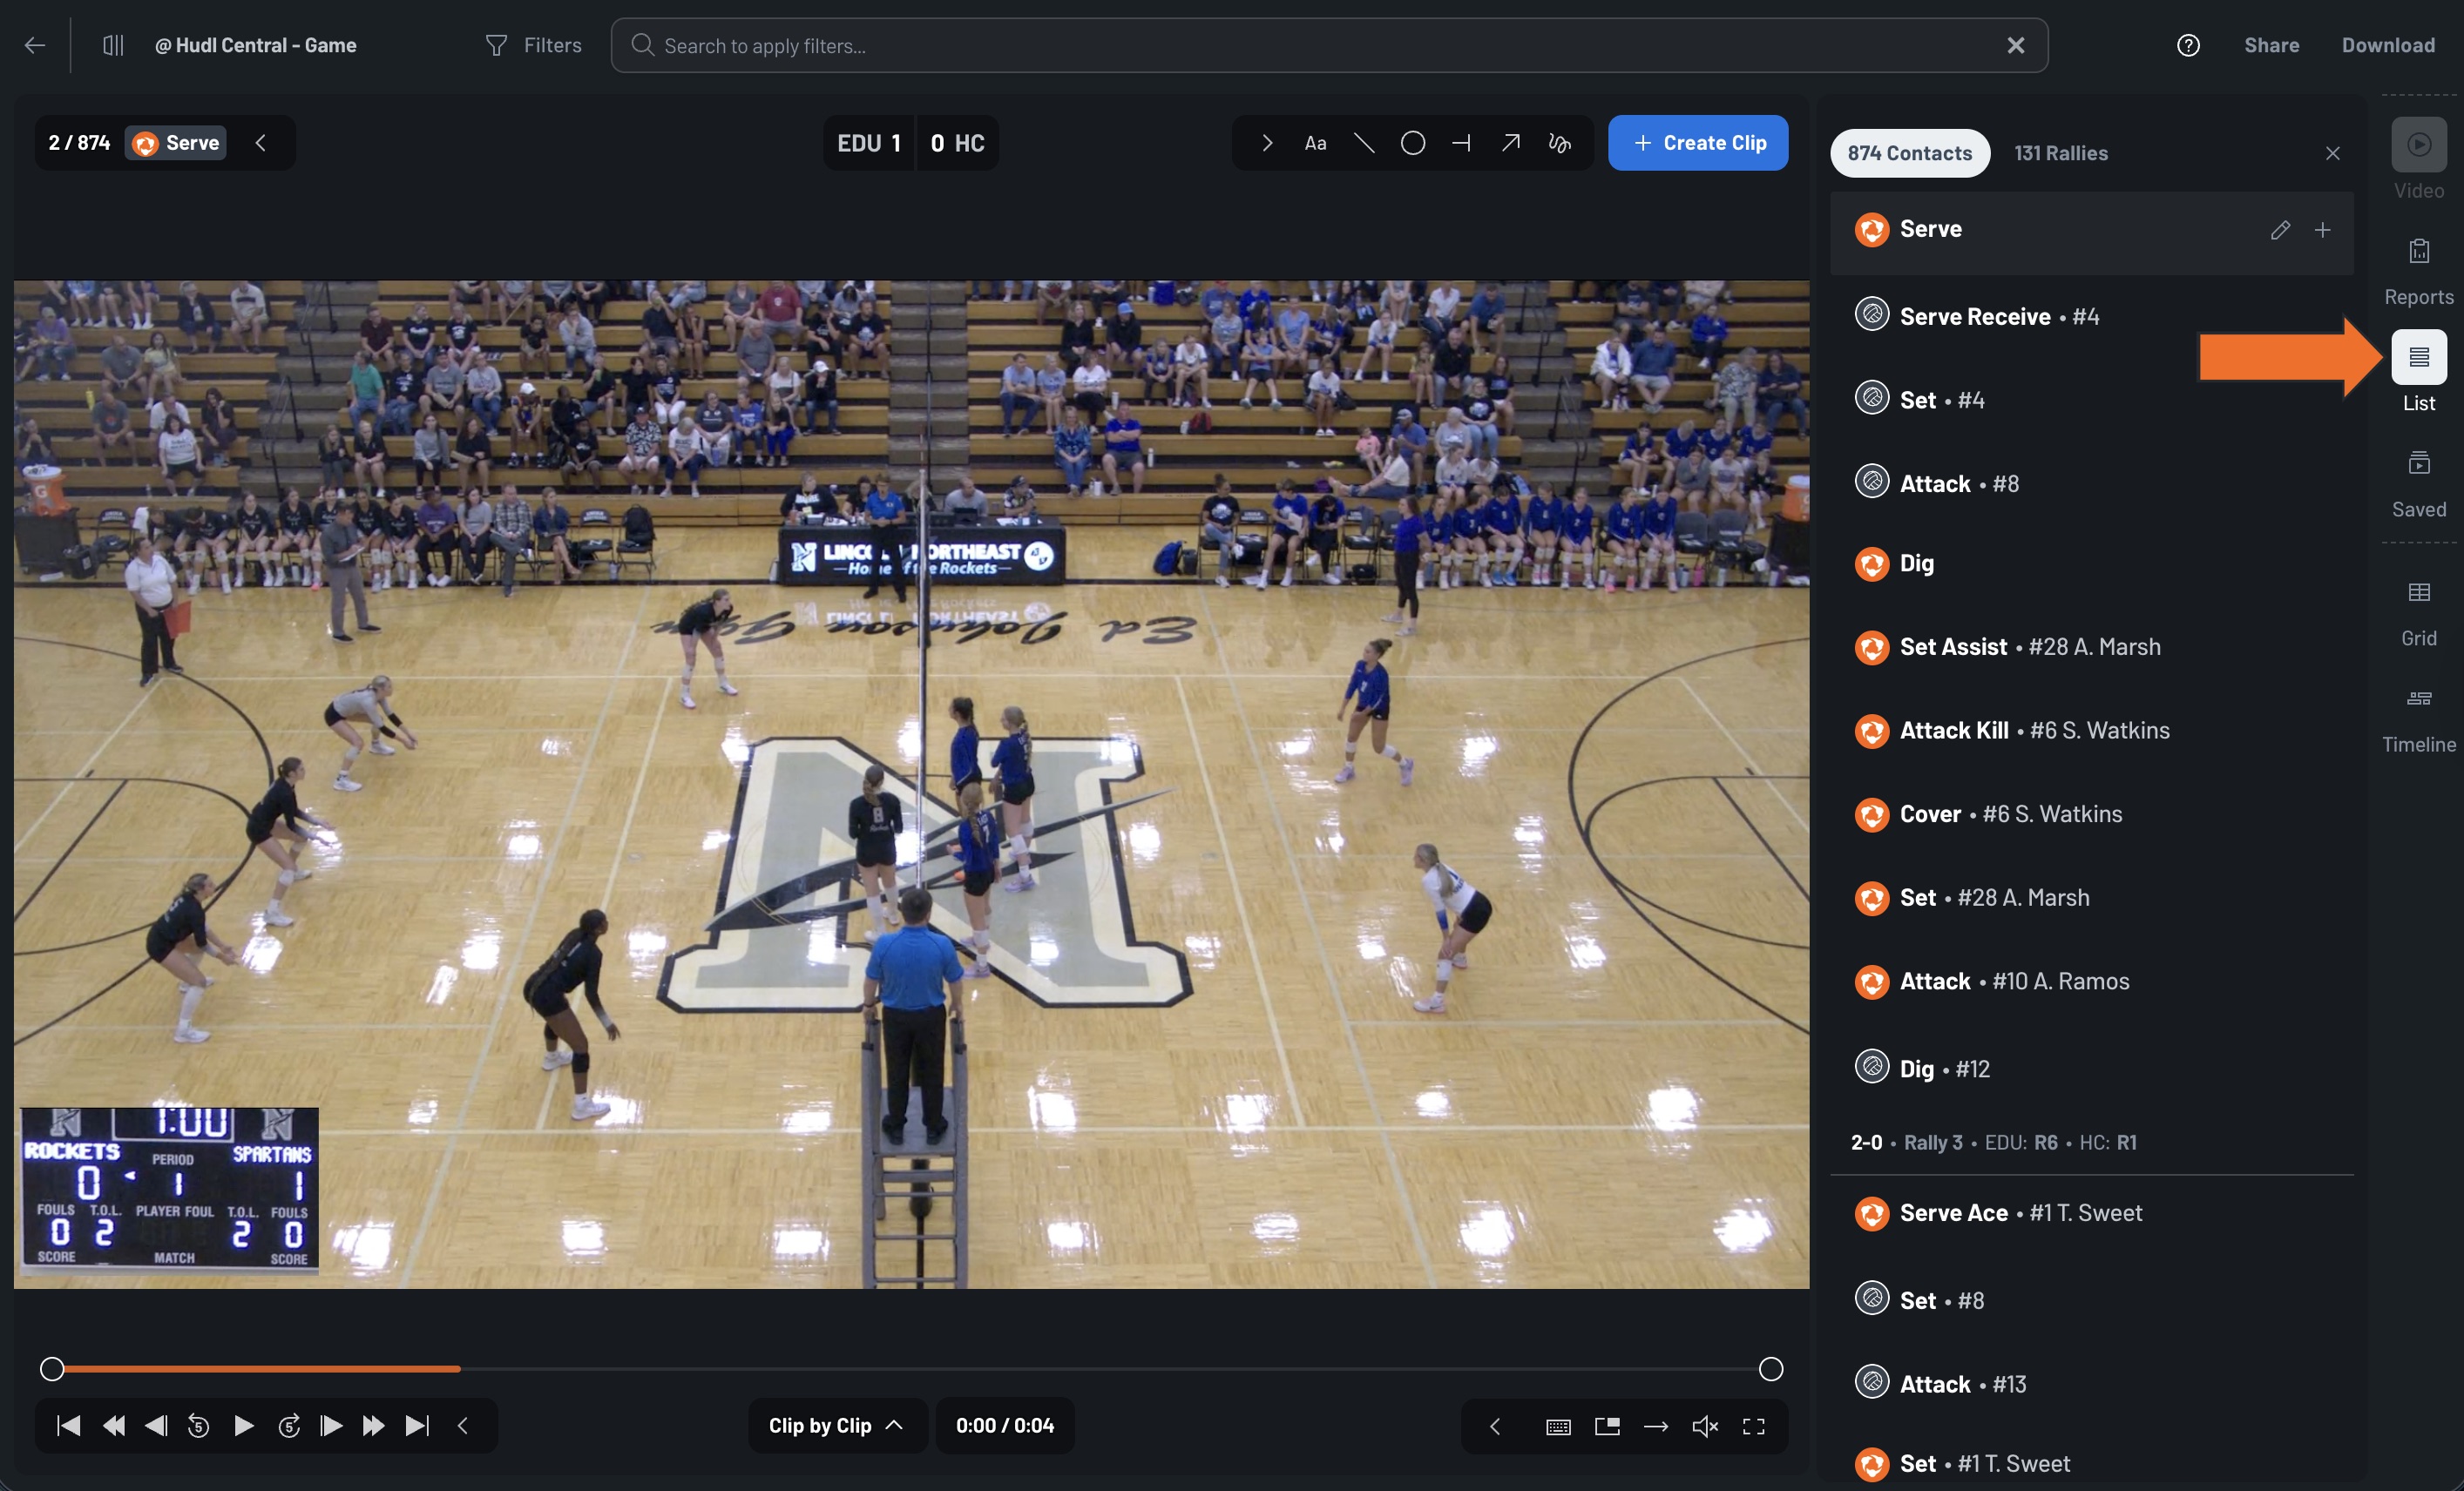
Task: Open the Filters menu
Action: (x=533, y=45)
